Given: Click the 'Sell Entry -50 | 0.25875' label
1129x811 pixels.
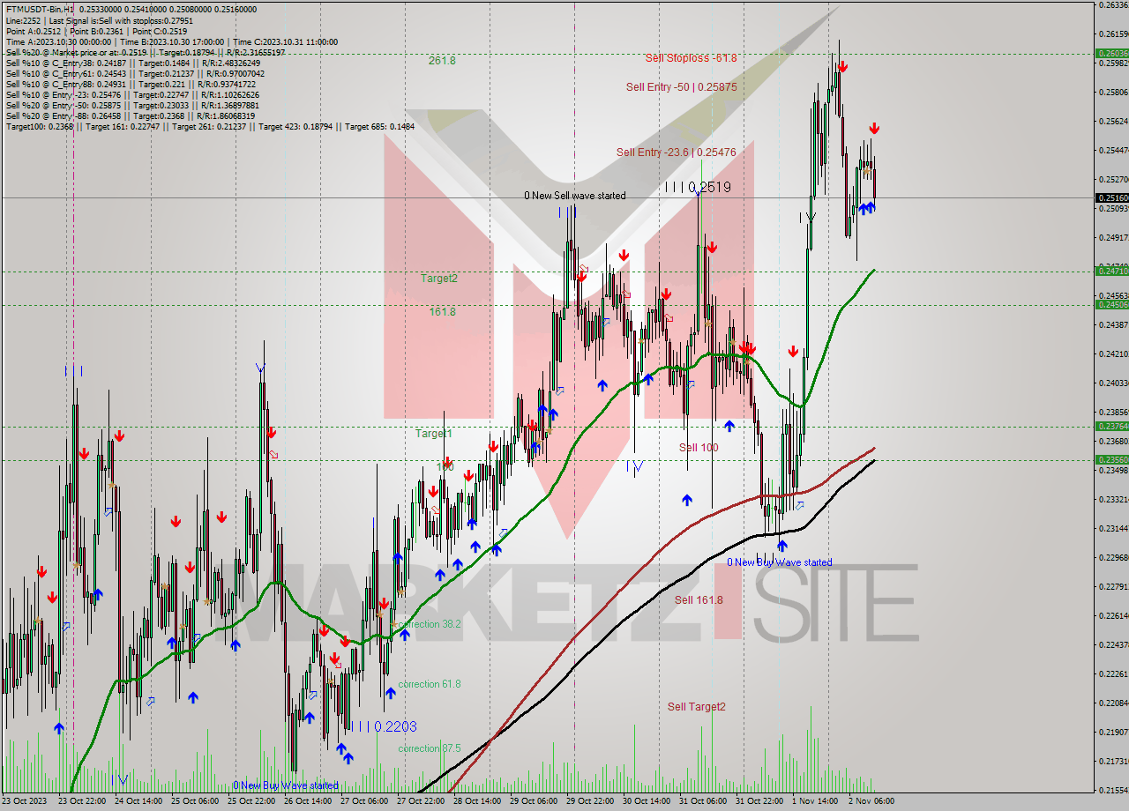Looking at the screenshot, I should (681, 86).
